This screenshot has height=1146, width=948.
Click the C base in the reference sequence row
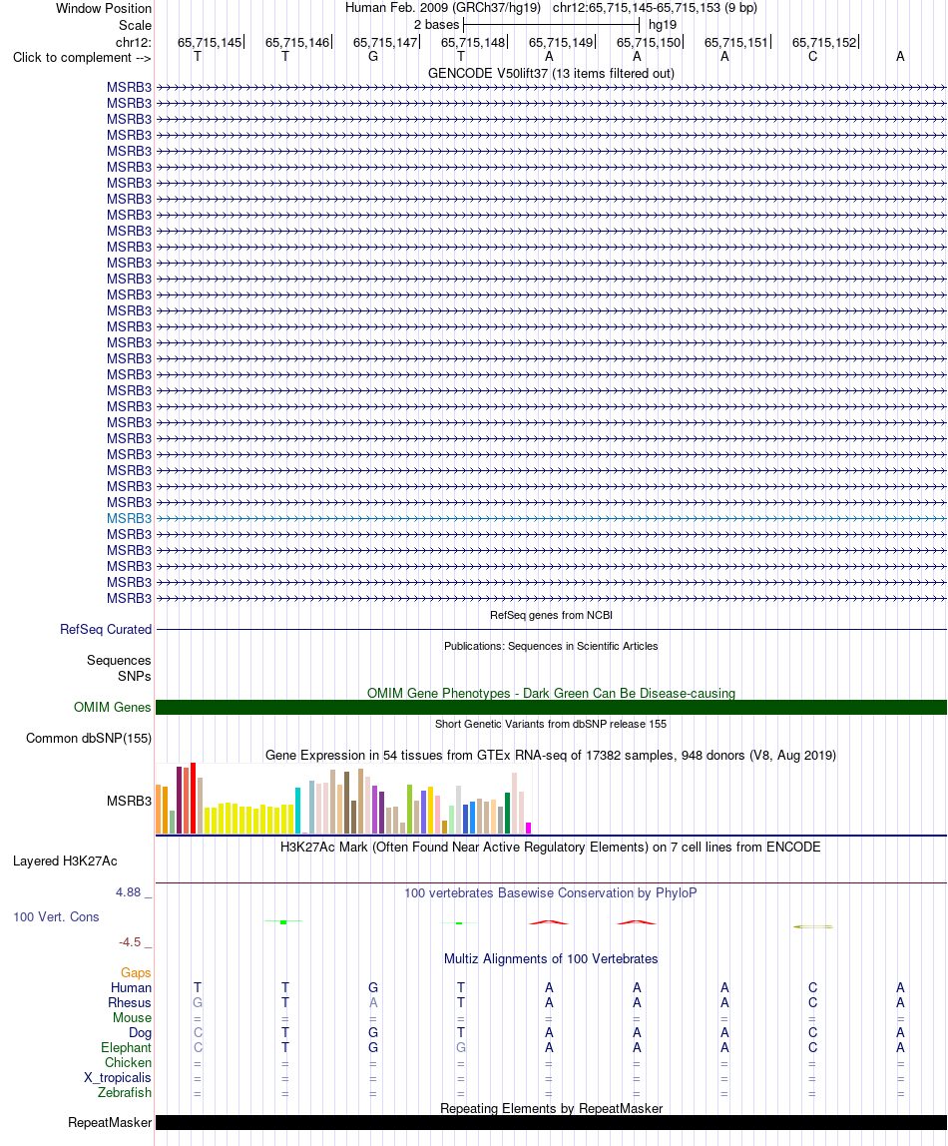click(812, 57)
